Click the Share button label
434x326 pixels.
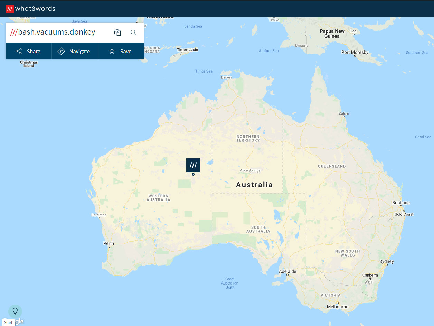[x=34, y=52]
